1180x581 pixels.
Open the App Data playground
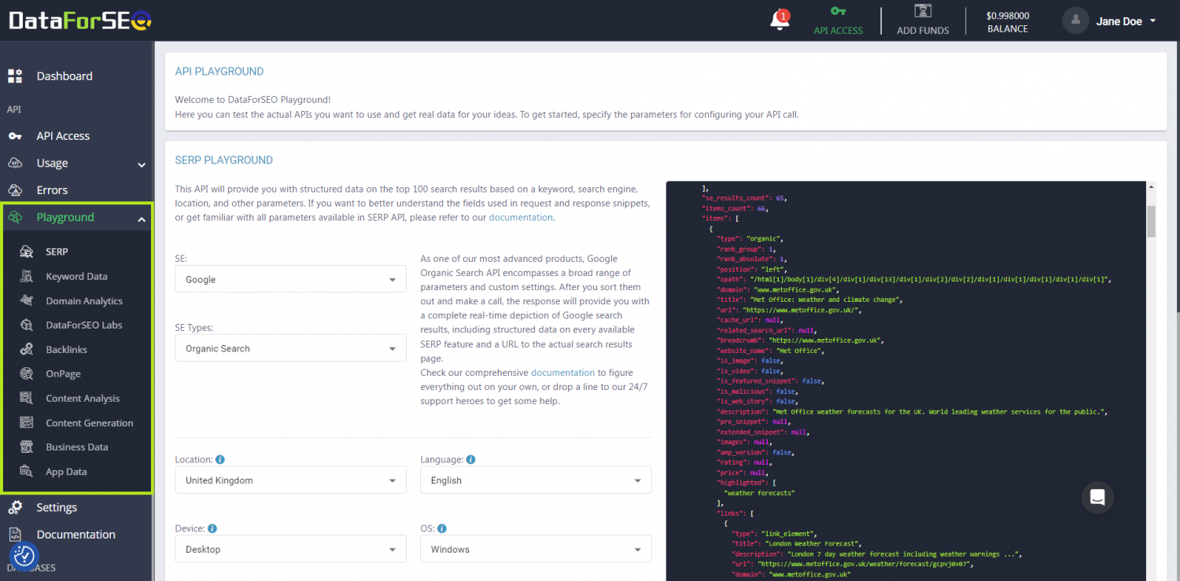(66, 471)
